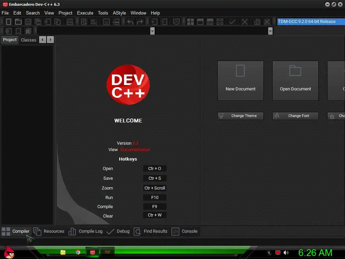The height and width of the screenshot is (259, 345).
Task: Select the Compiler bottom tab
Action: pyautogui.click(x=15, y=231)
